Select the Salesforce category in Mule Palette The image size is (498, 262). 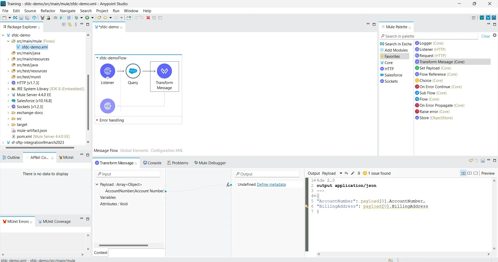click(391, 75)
